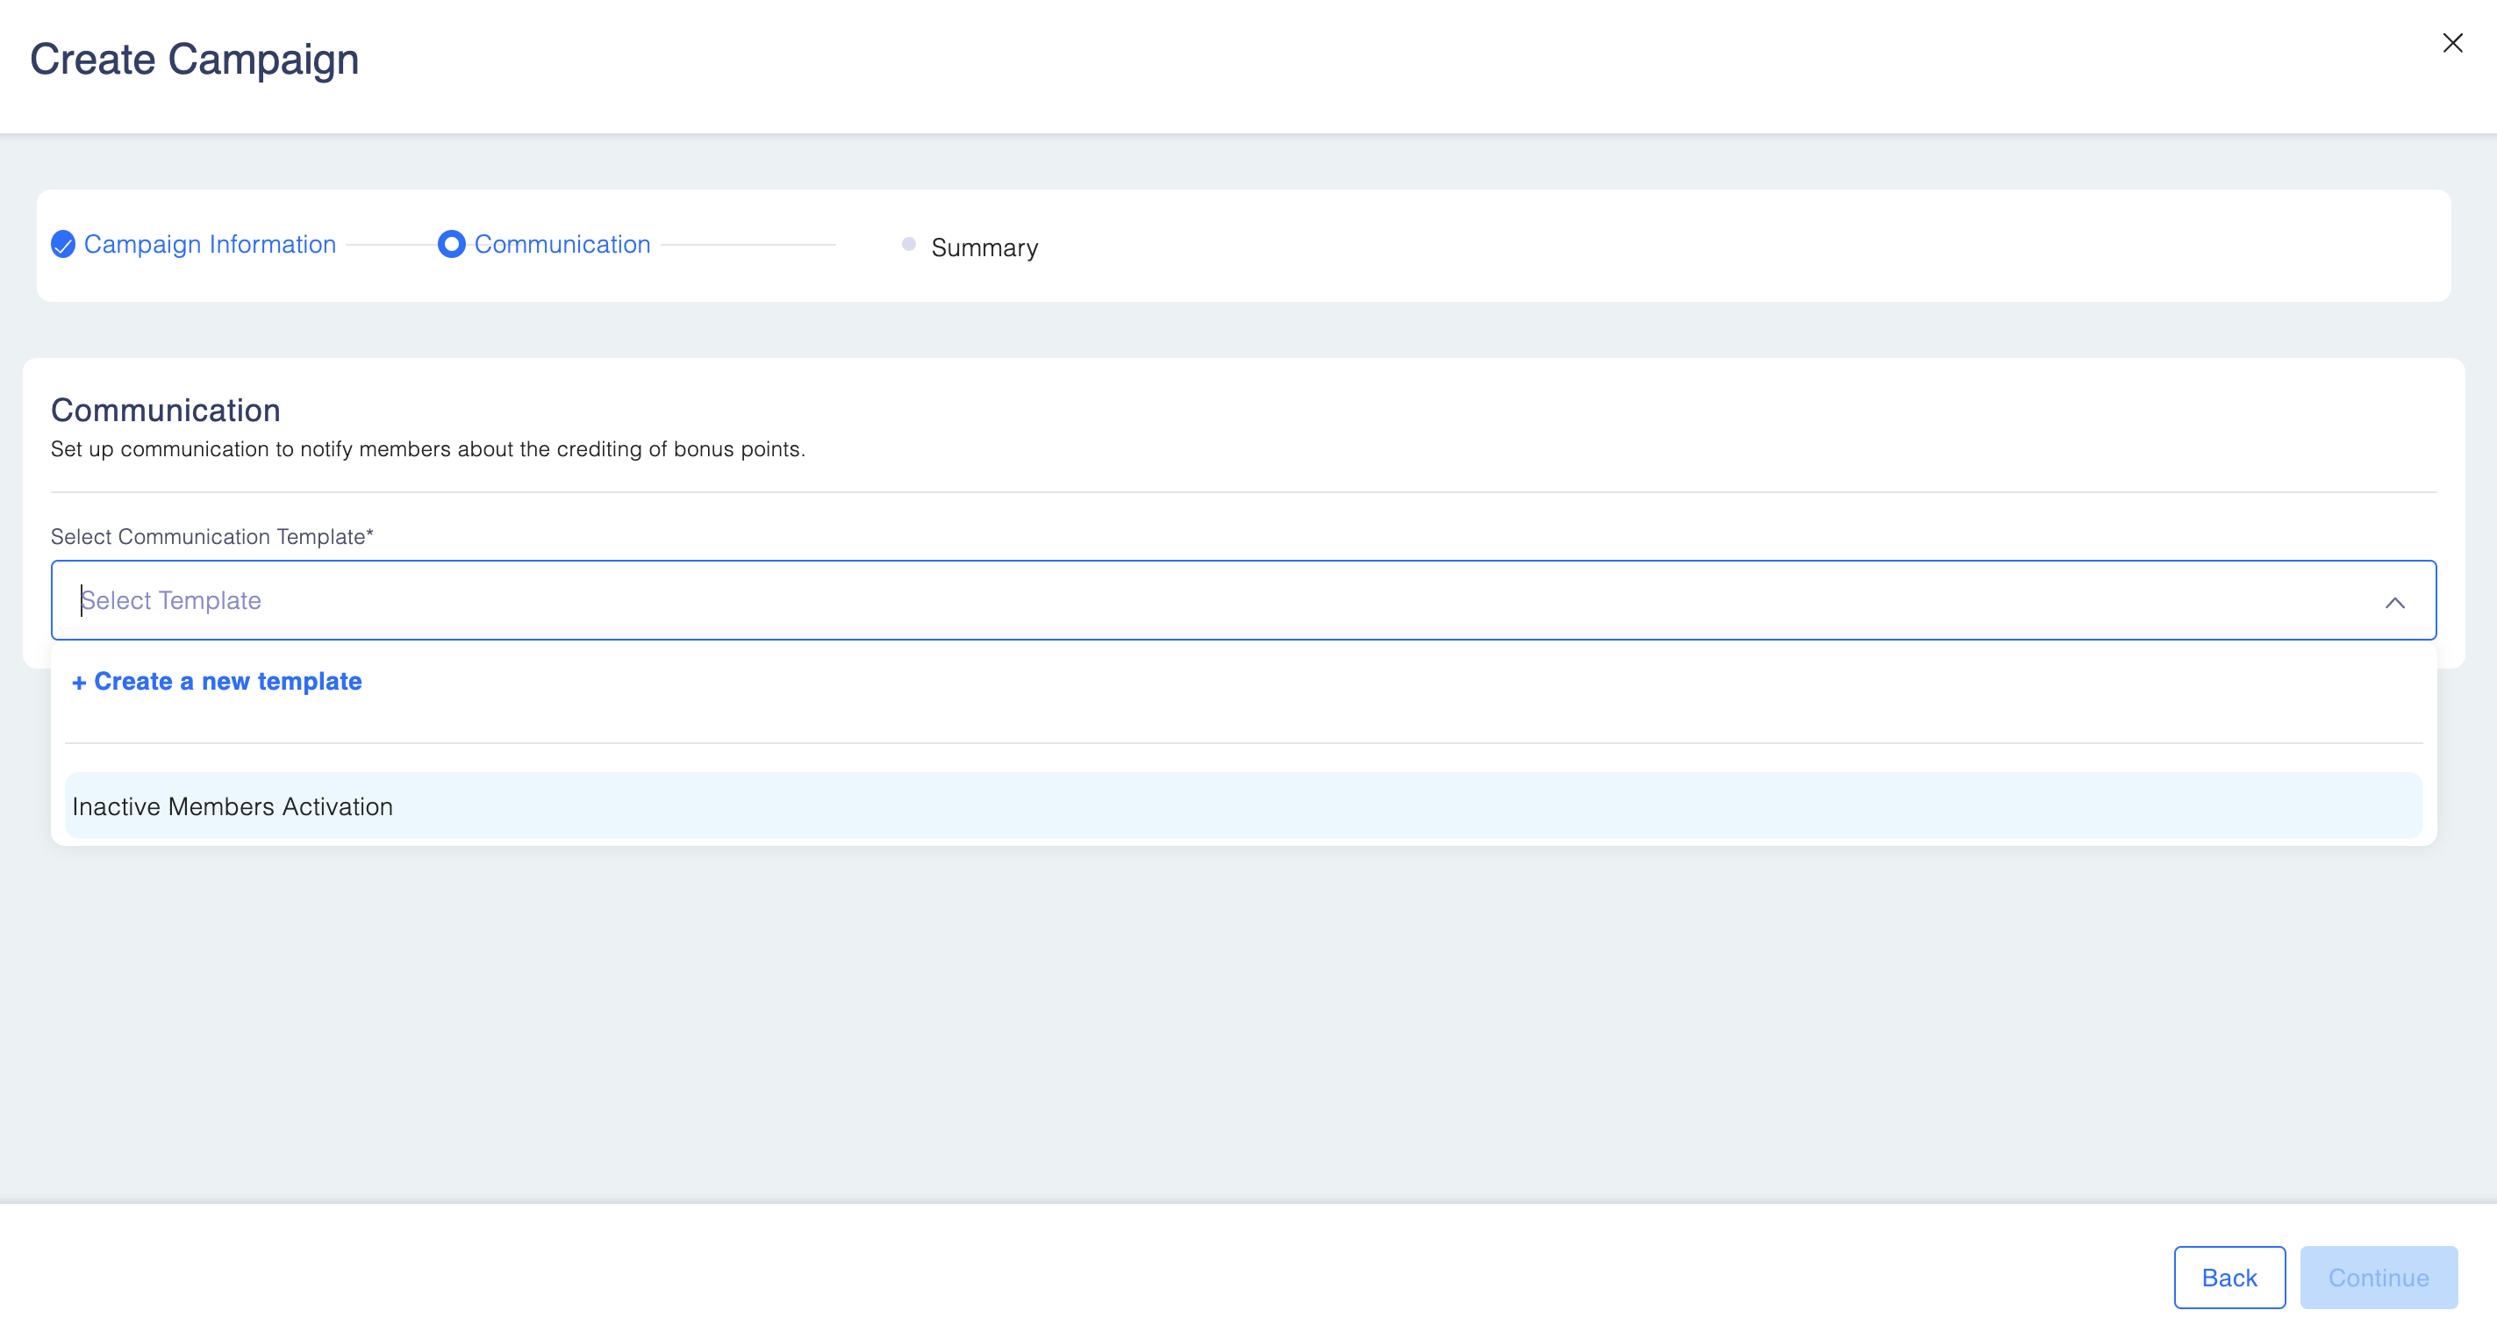Close the Create Campaign dialog

[x=2451, y=43]
